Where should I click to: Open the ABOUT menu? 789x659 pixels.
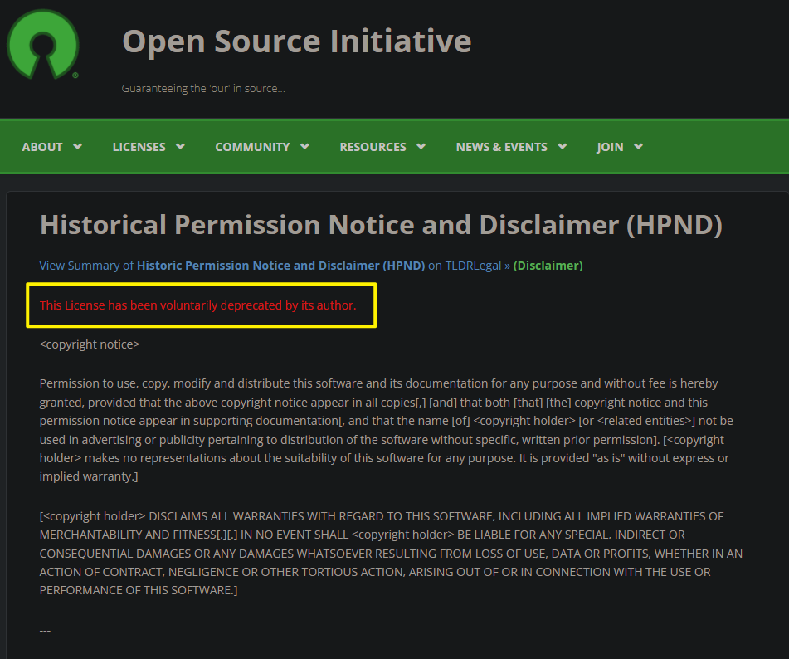point(41,146)
